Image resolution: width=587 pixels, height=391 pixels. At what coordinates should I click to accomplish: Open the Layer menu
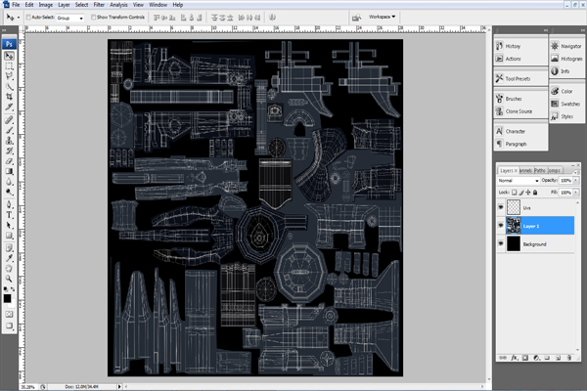[x=64, y=5]
